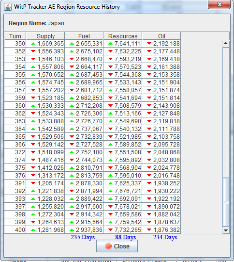Click the vertical scrollbar thumb
Image resolution: width=234 pixels, height=262 pixels.
pos(226,202)
